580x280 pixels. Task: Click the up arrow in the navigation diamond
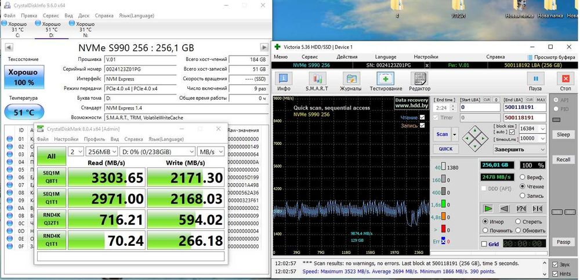coord(476,132)
